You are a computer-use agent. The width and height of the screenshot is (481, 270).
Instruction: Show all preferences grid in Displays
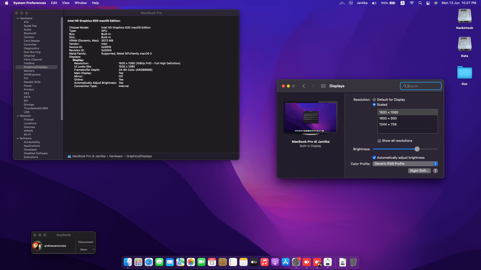point(323,86)
